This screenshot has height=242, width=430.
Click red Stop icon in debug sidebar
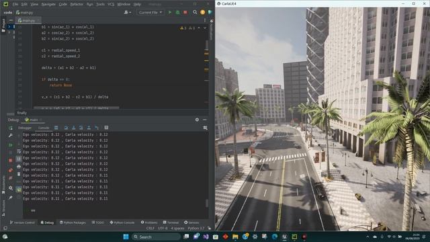coord(11,160)
